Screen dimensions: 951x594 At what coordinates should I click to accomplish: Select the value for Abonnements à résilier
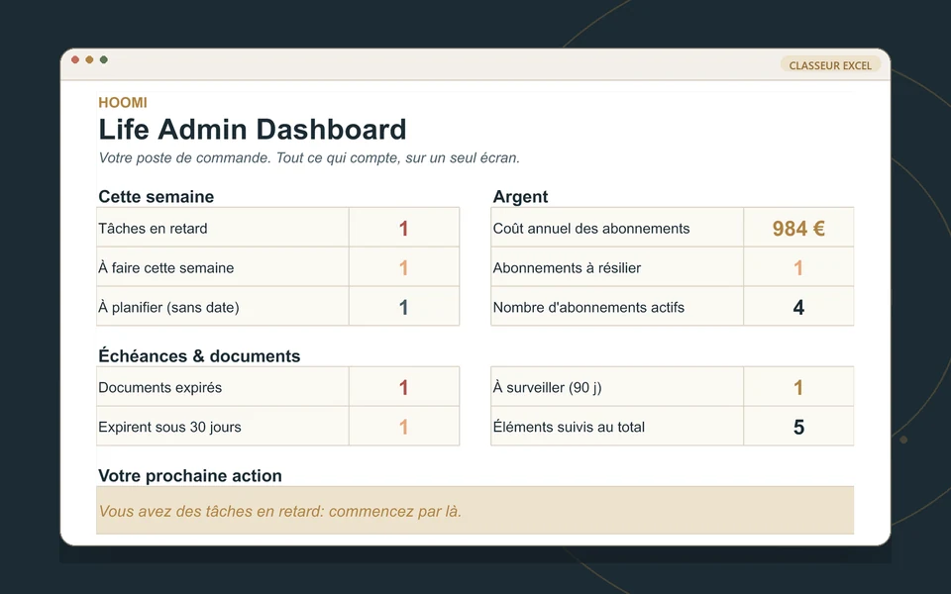tap(798, 266)
